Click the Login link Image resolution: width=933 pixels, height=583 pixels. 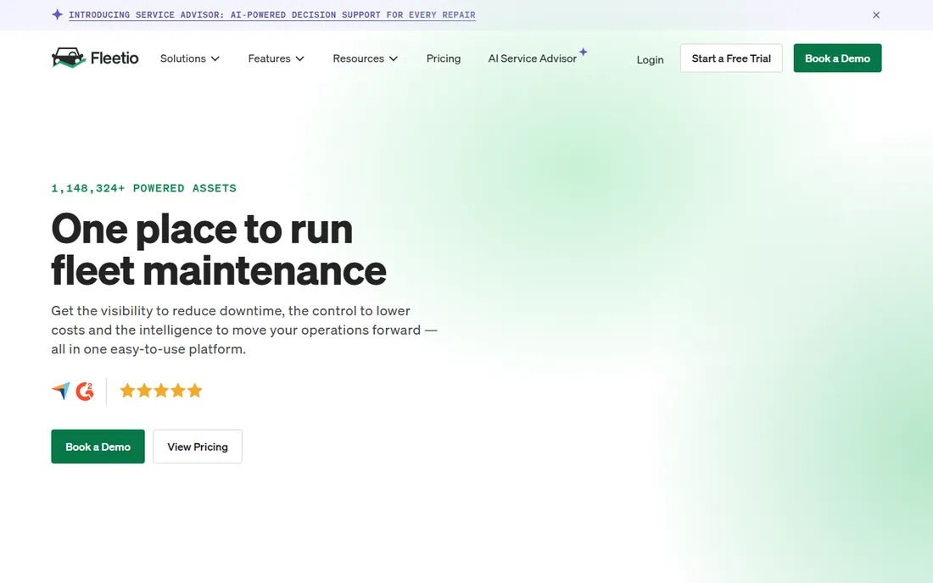click(x=650, y=59)
